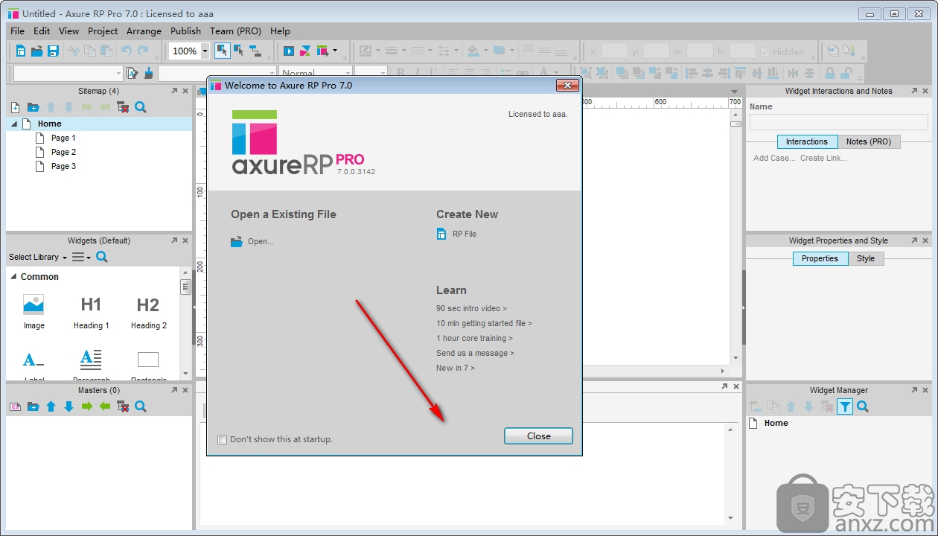
Task: Add a new master in Masters panel
Action: point(15,406)
